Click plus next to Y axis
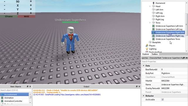188x106 pixels. 31,9
